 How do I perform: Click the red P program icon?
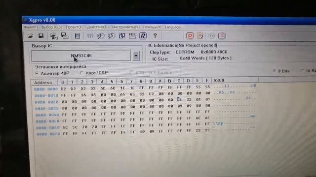190,36
